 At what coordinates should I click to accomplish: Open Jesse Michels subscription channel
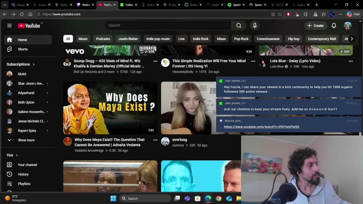point(28,121)
